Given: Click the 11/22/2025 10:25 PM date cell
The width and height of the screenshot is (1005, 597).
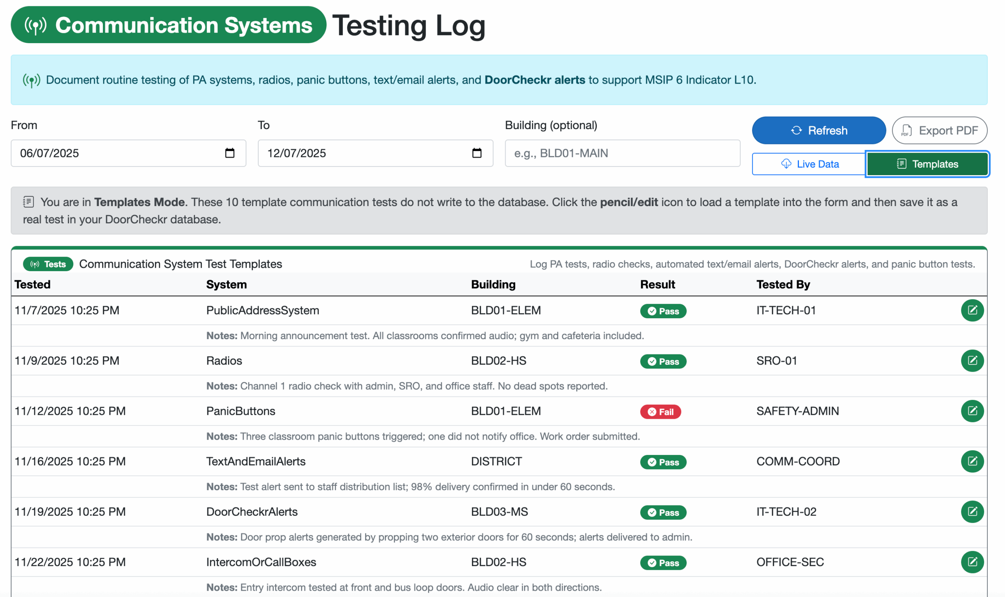Looking at the screenshot, I should pyautogui.click(x=70, y=562).
